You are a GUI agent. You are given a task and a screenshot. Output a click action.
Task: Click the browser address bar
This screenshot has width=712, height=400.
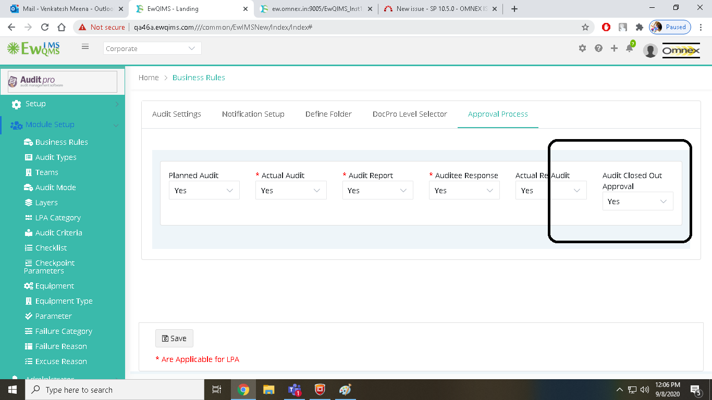coord(334,27)
